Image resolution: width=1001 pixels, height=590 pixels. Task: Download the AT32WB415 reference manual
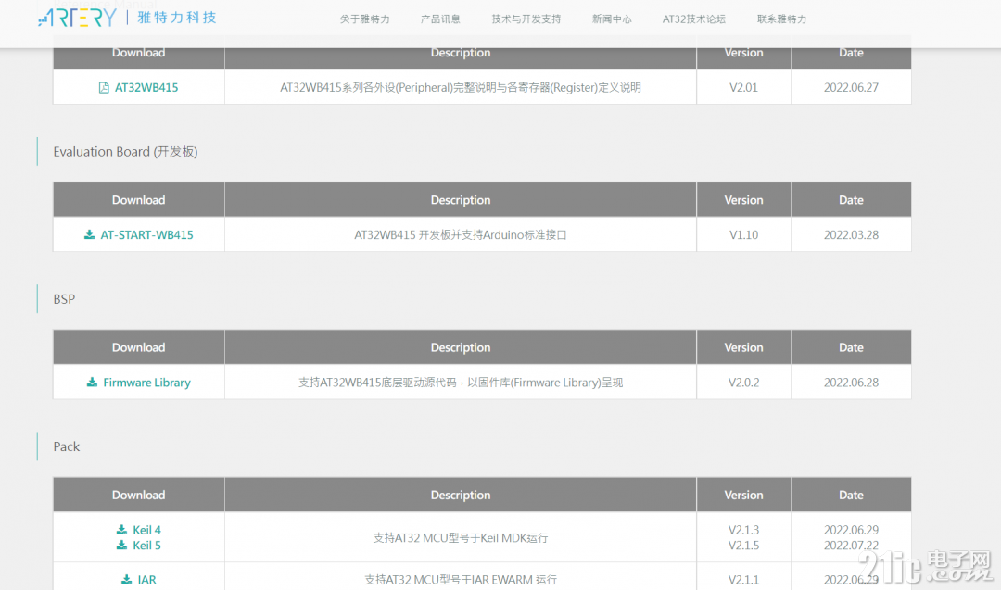point(146,88)
